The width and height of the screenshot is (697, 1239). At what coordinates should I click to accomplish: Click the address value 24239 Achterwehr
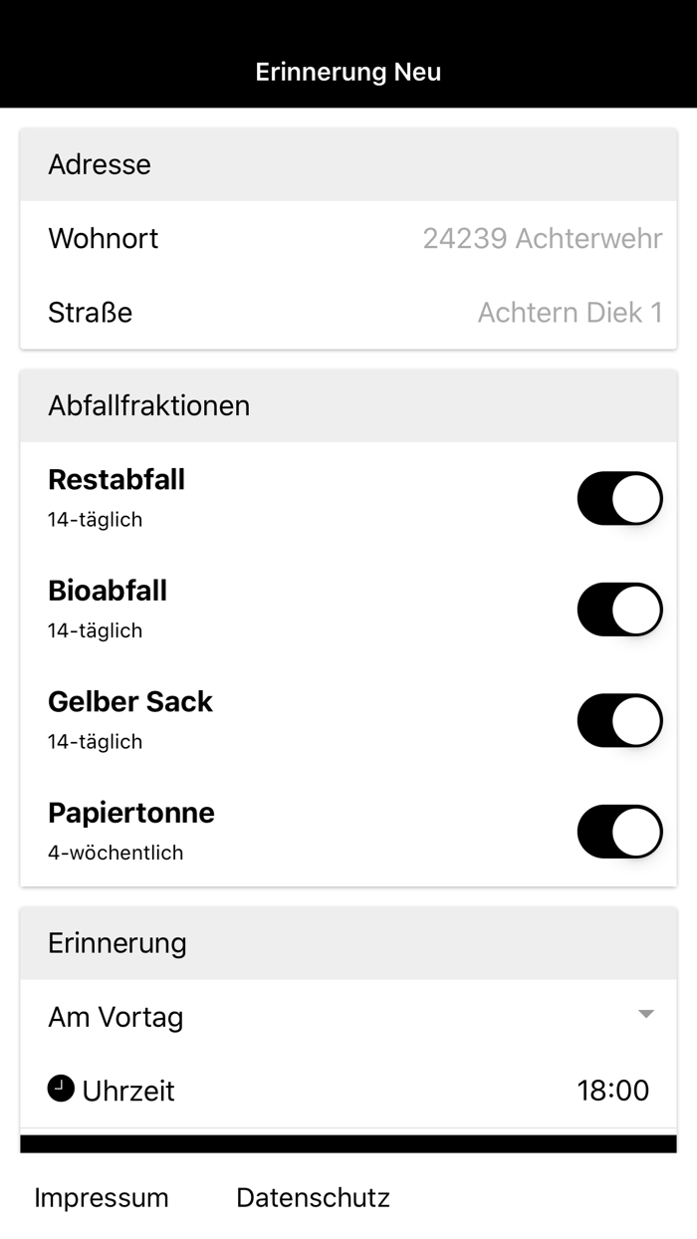(543, 238)
